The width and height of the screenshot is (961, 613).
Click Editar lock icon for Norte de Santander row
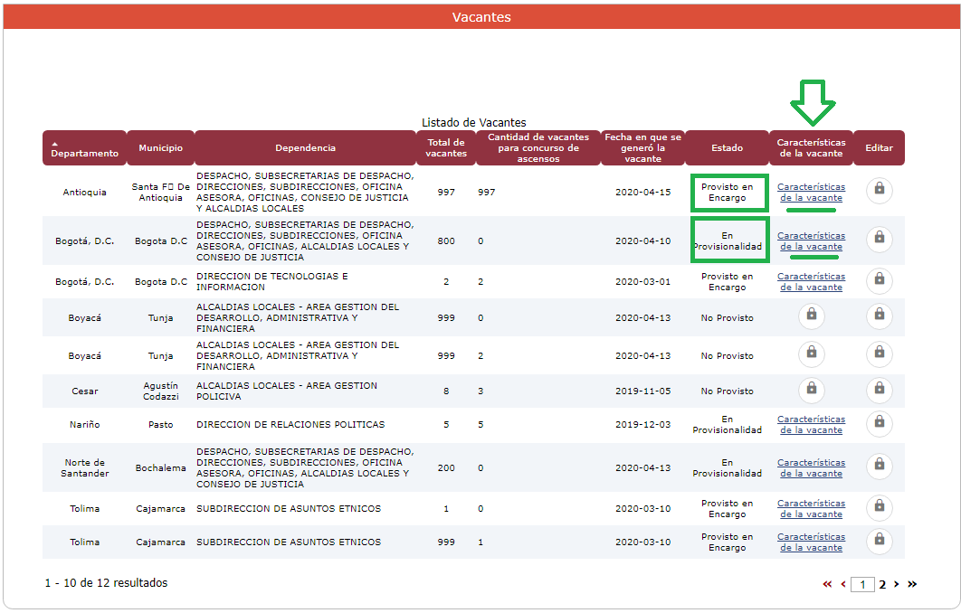(x=879, y=467)
